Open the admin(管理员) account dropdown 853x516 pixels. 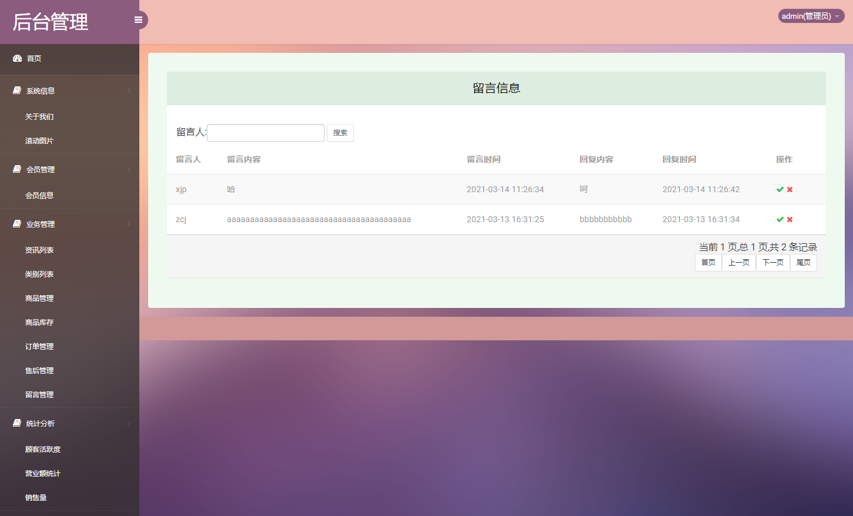pos(811,16)
